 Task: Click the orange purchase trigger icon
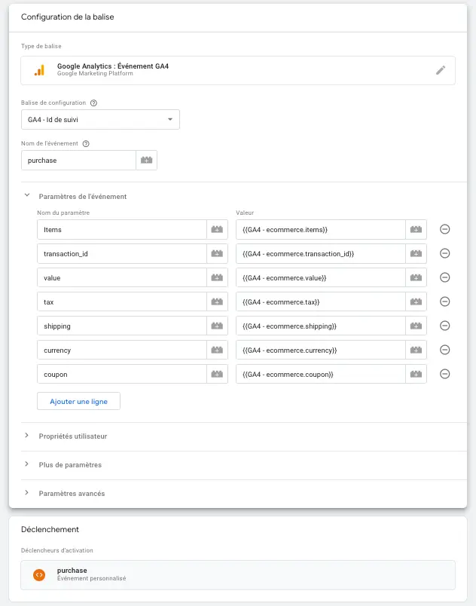point(39,574)
